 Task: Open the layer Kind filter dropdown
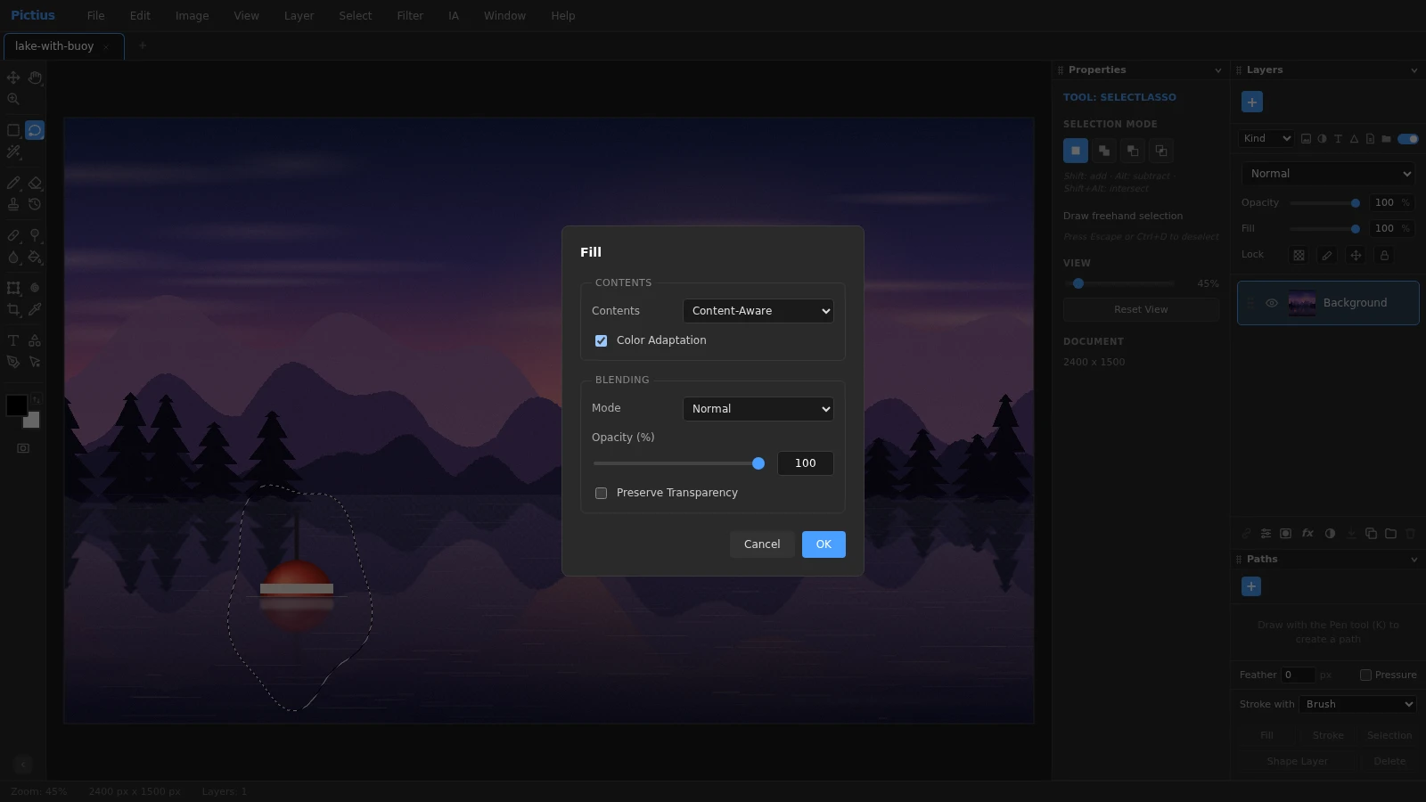tap(1266, 138)
